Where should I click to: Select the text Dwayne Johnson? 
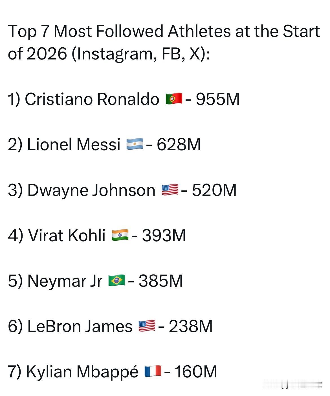[x=91, y=190]
